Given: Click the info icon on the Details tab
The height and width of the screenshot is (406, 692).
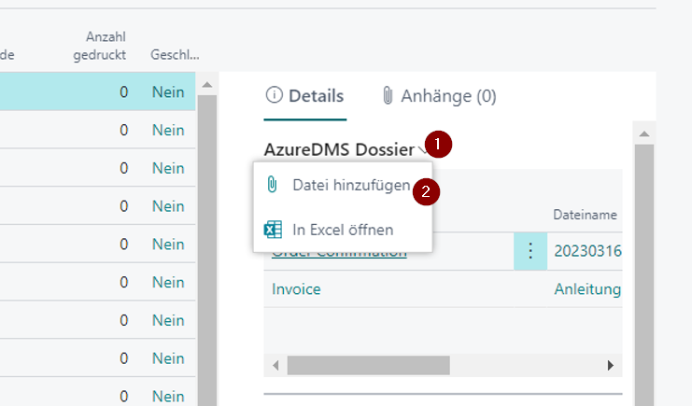Looking at the screenshot, I should coord(275,95).
